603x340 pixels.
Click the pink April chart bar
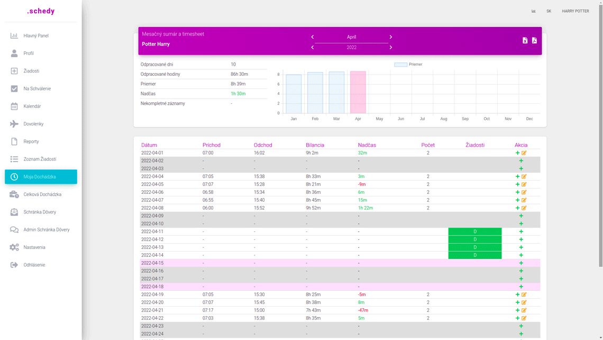pos(358,93)
